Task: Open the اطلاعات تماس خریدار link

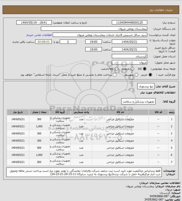Action: pyautogui.click(x=39, y=35)
